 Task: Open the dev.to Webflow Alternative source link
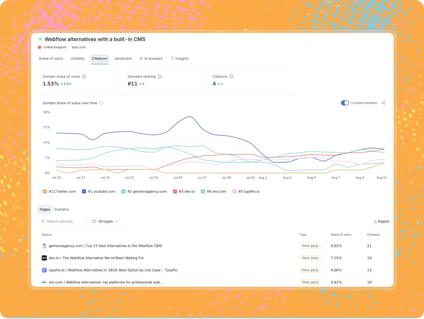(96, 258)
